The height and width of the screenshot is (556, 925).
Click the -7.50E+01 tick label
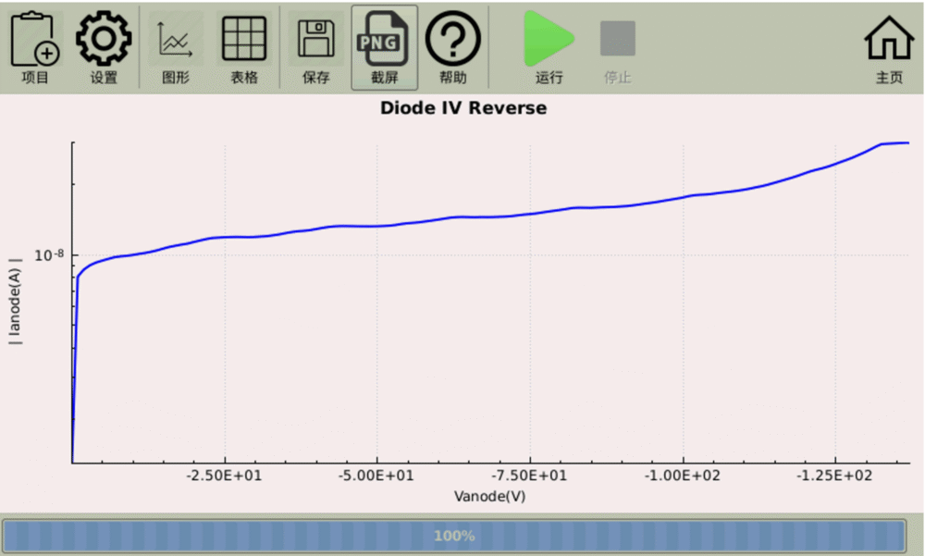pos(529,476)
